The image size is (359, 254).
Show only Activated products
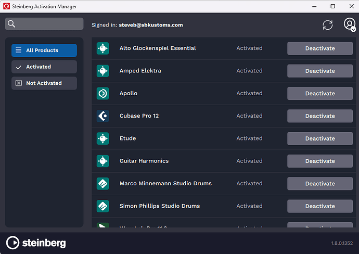point(44,67)
